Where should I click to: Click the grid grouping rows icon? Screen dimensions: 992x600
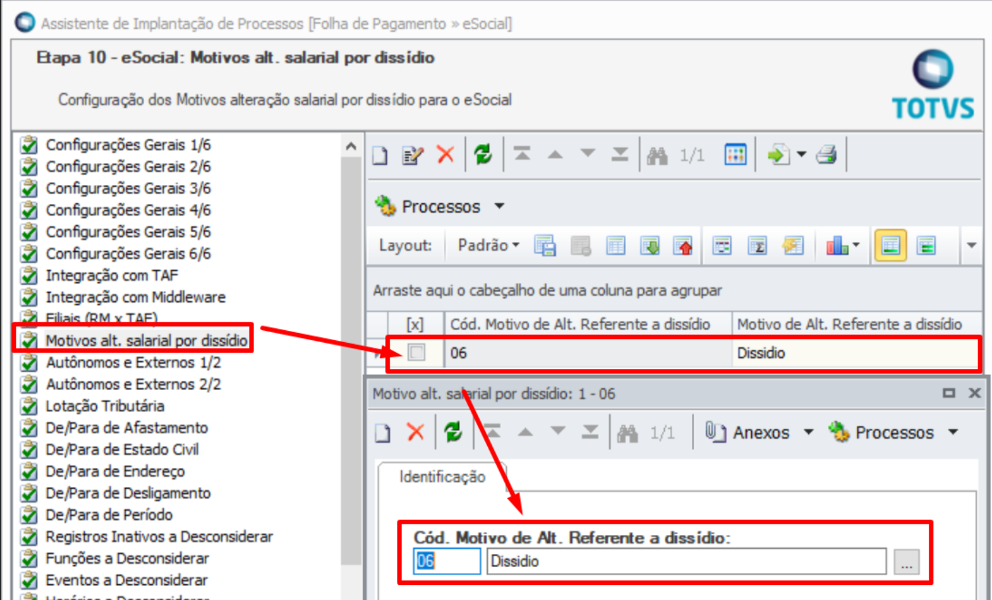point(722,246)
